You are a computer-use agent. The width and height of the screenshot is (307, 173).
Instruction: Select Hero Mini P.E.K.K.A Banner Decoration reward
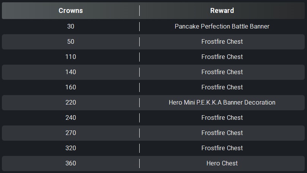pos(222,102)
